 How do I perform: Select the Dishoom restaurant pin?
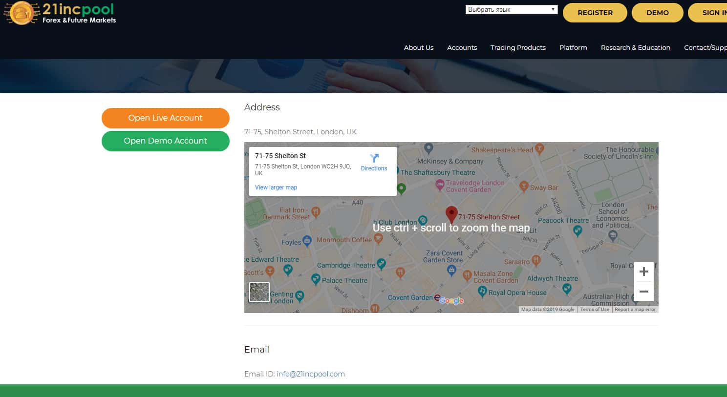375,308
